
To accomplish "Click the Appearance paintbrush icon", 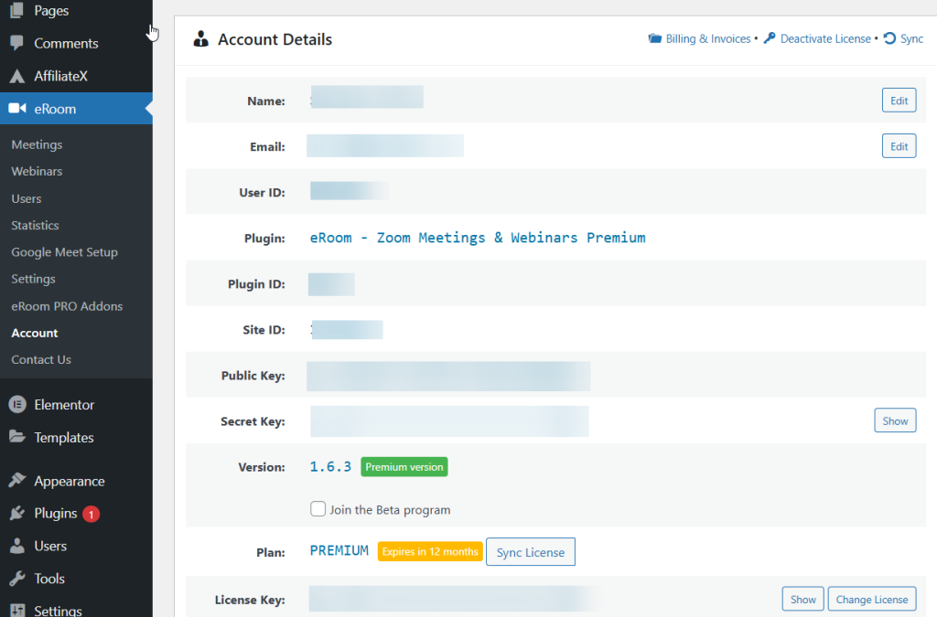I will pyautogui.click(x=16, y=482).
